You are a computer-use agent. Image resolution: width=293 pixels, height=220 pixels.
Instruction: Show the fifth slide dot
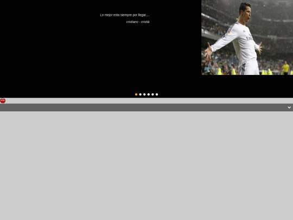[x=152, y=95]
